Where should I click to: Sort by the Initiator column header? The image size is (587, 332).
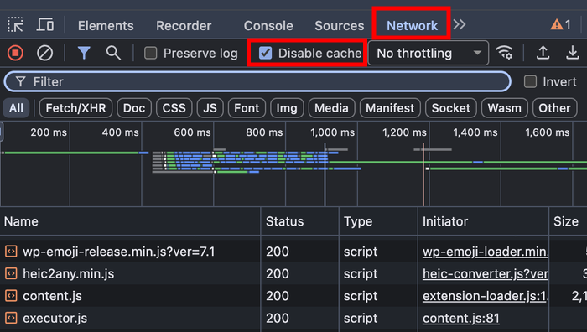(x=483, y=221)
